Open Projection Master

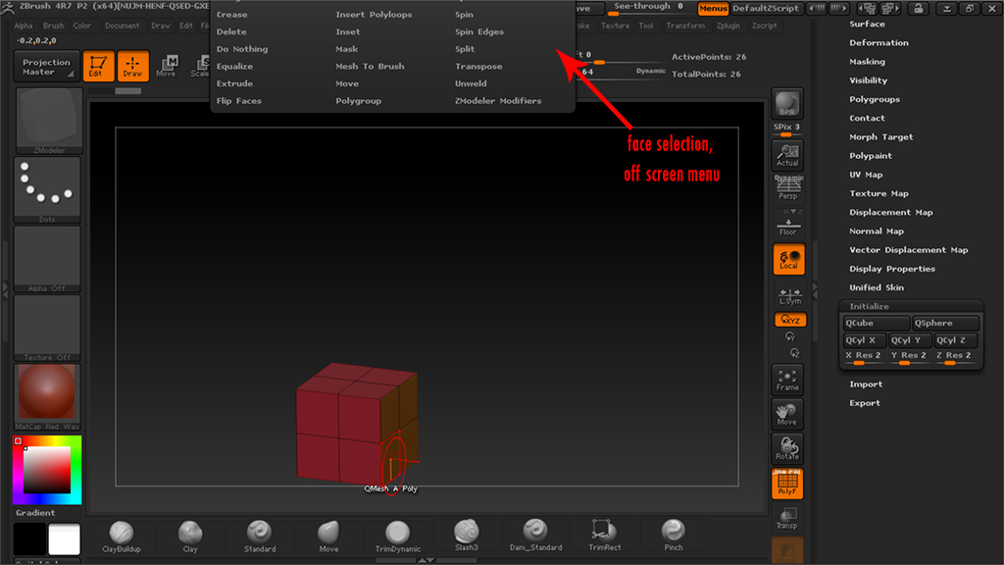(46, 67)
